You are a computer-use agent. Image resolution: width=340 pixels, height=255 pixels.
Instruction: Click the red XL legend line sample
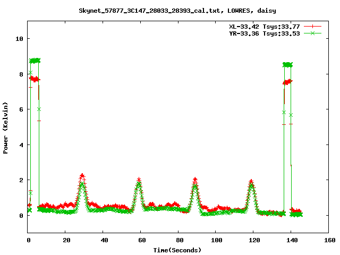tap(312, 27)
